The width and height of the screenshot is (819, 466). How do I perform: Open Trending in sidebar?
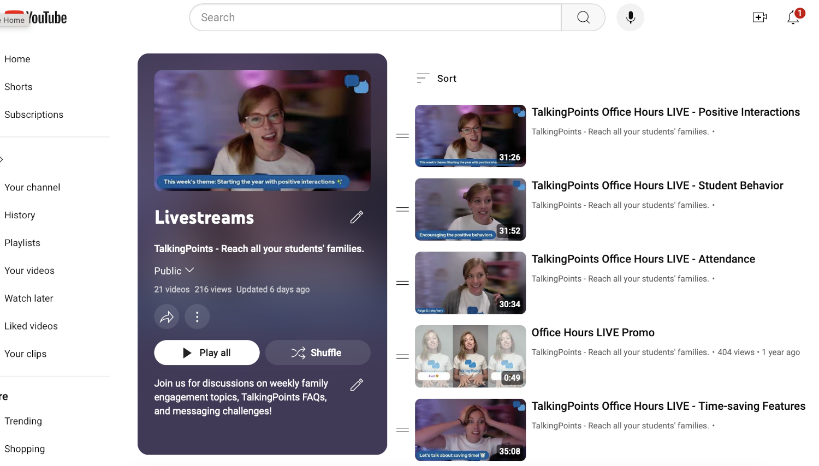23,421
